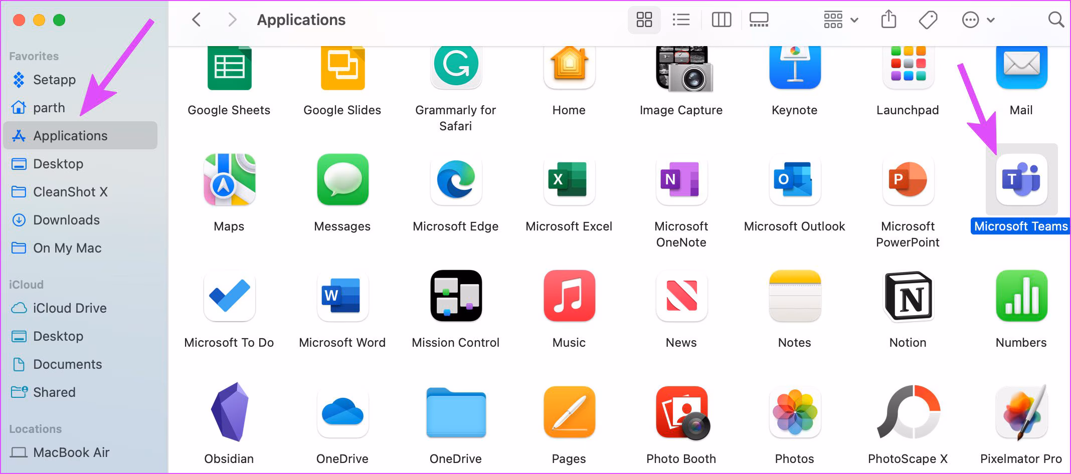Click the "Photo Booth" name label
Screen dimensions: 1071x474
681,459
